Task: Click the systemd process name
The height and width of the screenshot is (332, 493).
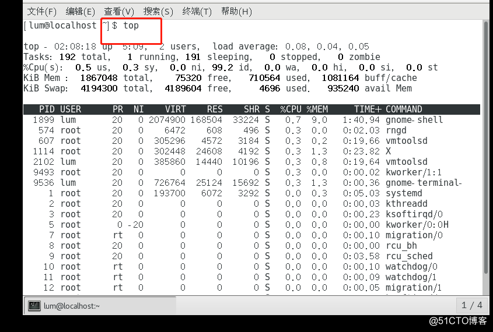Action: tap(404, 193)
